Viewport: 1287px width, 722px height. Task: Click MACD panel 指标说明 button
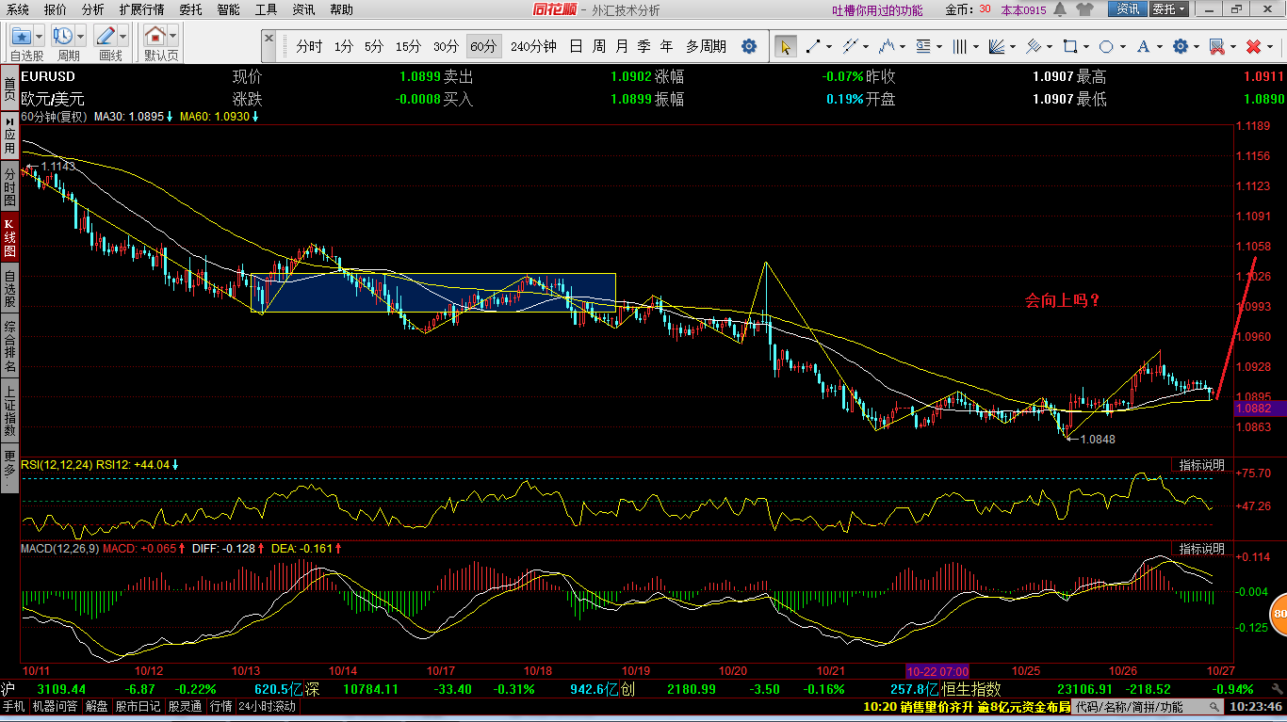[x=1201, y=548]
